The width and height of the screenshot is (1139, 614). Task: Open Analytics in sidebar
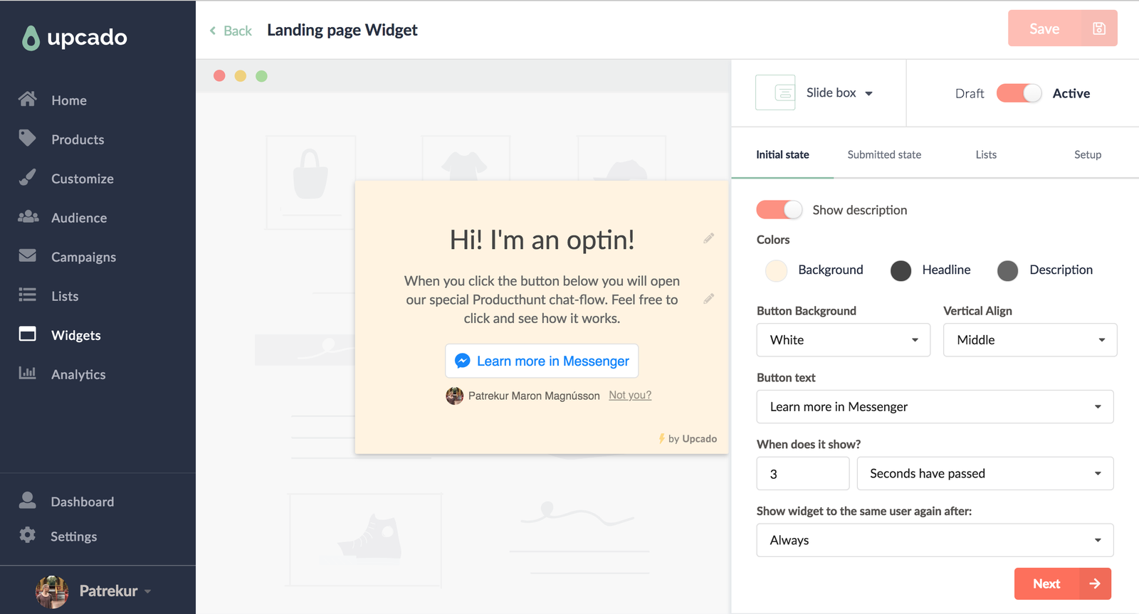78,374
